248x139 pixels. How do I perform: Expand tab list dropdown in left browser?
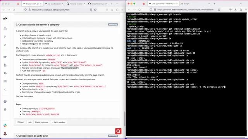click(x=117, y=3)
